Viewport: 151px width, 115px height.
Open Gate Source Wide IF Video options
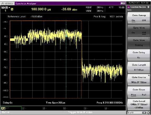[139, 80]
